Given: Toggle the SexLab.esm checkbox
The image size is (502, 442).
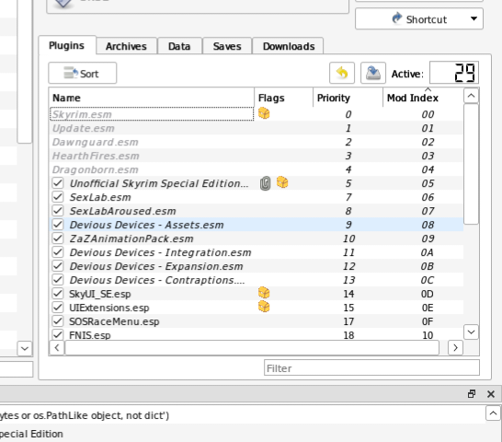Looking at the screenshot, I should pyautogui.click(x=58, y=197).
